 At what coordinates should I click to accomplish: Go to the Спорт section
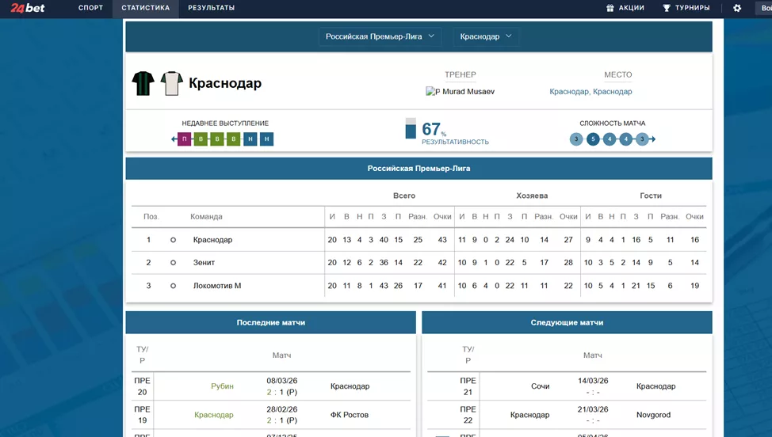(x=90, y=8)
